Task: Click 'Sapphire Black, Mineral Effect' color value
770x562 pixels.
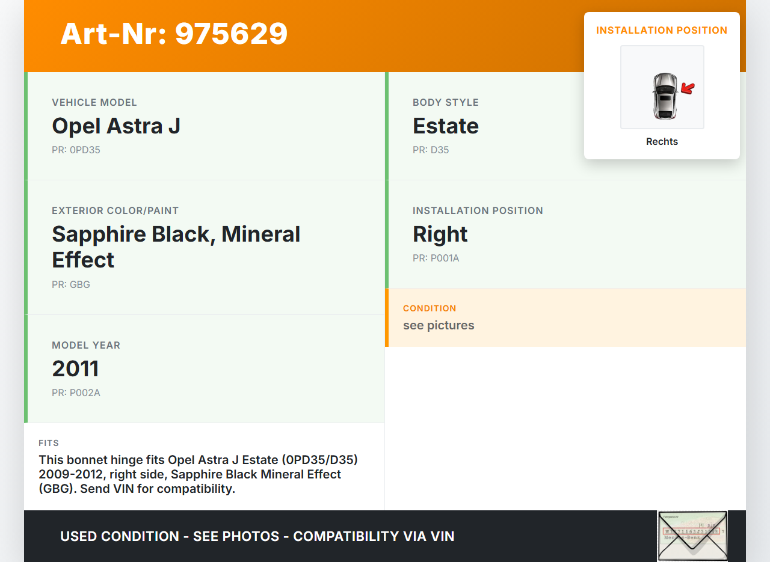Action: pos(176,246)
